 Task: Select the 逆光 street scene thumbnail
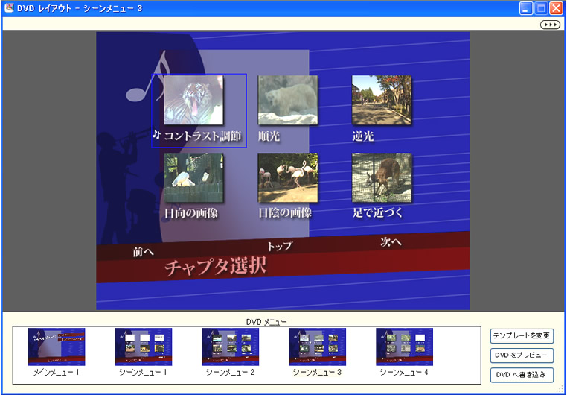tap(381, 100)
